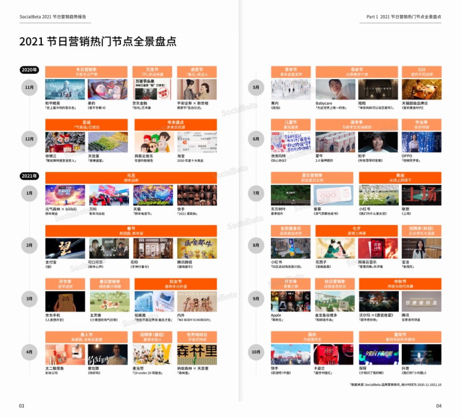Click the 麦当劳 20 under 20 thumbnail
This screenshot has width=461, height=418.
(152, 354)
